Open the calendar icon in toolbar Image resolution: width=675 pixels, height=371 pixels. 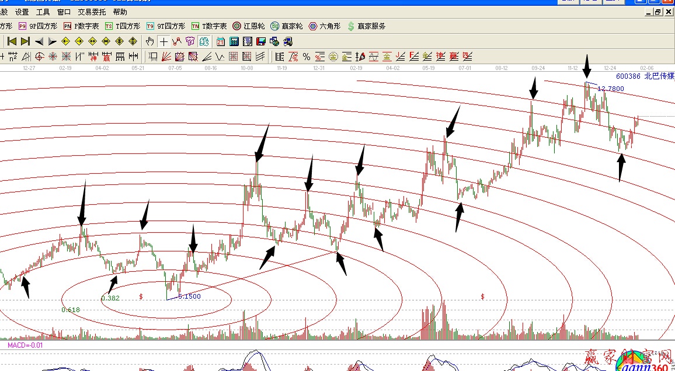(x=220, y=41)
